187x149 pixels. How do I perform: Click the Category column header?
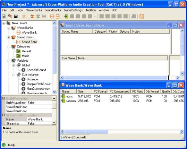point(100,32)
